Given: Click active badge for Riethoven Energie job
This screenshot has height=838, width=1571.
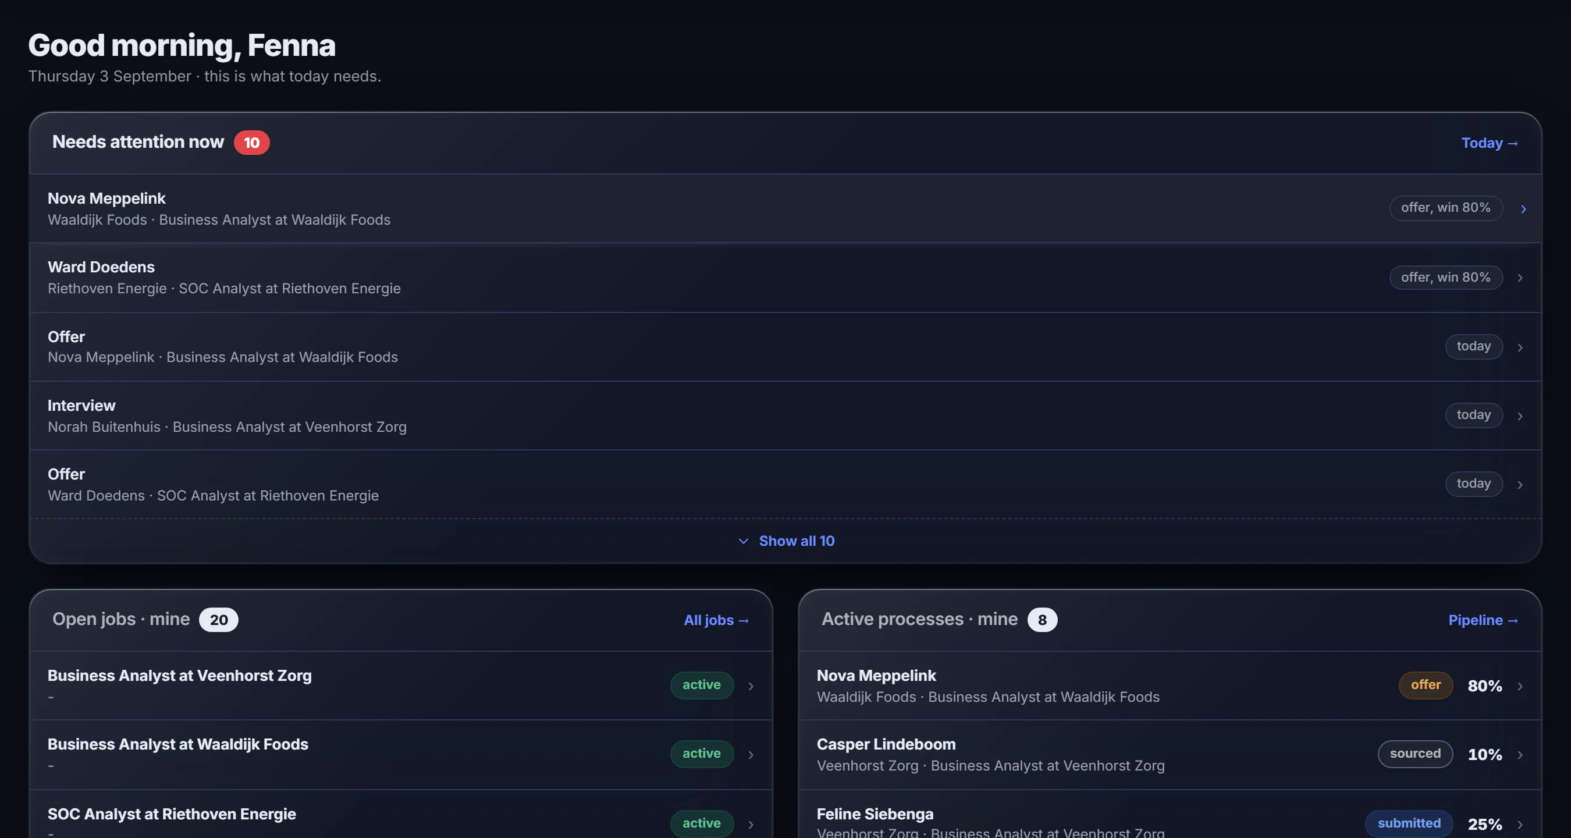Looking at the screenshot, I should tap(701, 823).
